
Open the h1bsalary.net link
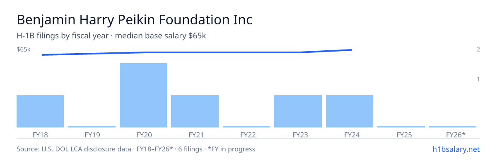pos(456,149)
